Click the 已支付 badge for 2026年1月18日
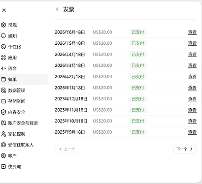Screen dimensions: 202x184 [138, 88]
